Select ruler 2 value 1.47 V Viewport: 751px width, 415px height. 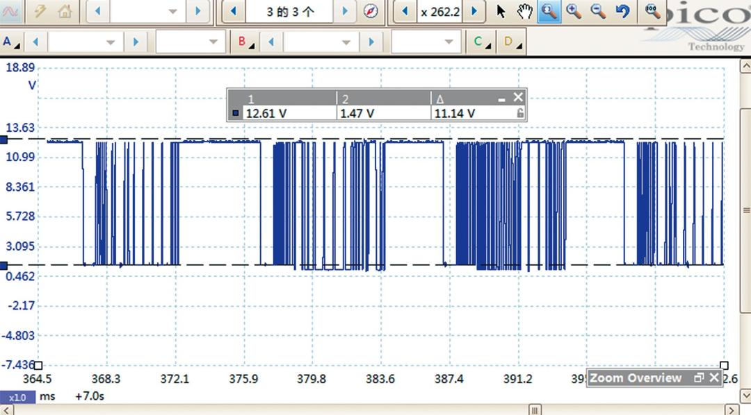coord(357,113)
